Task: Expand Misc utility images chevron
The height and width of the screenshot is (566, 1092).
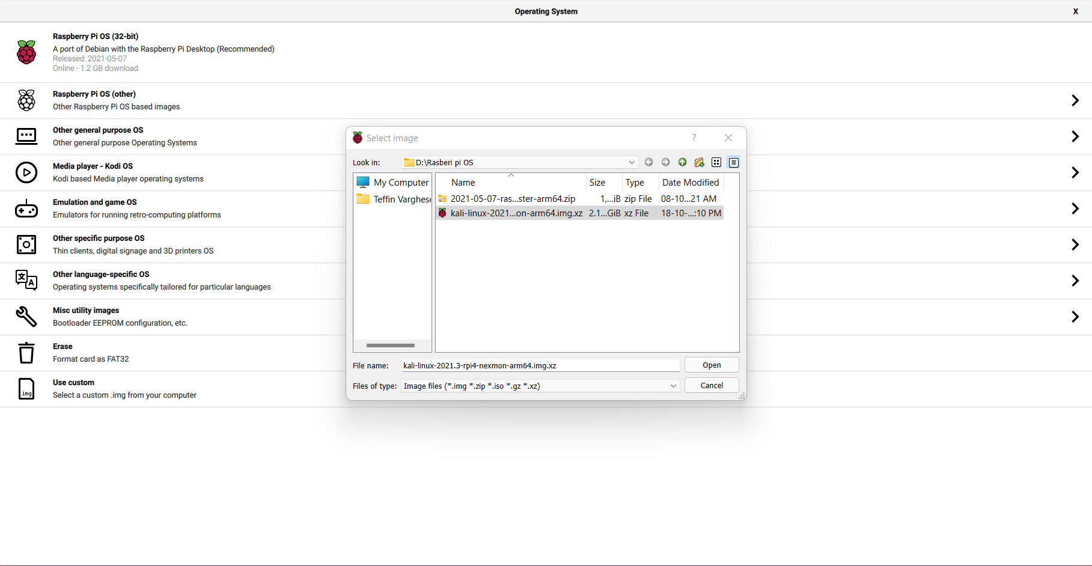Action: tap(1075, 317)
